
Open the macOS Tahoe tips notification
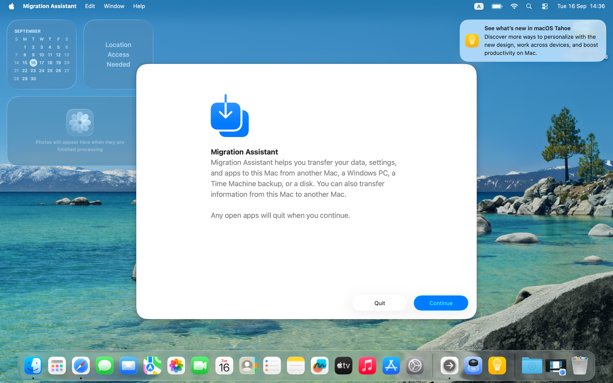click(533, 40)
